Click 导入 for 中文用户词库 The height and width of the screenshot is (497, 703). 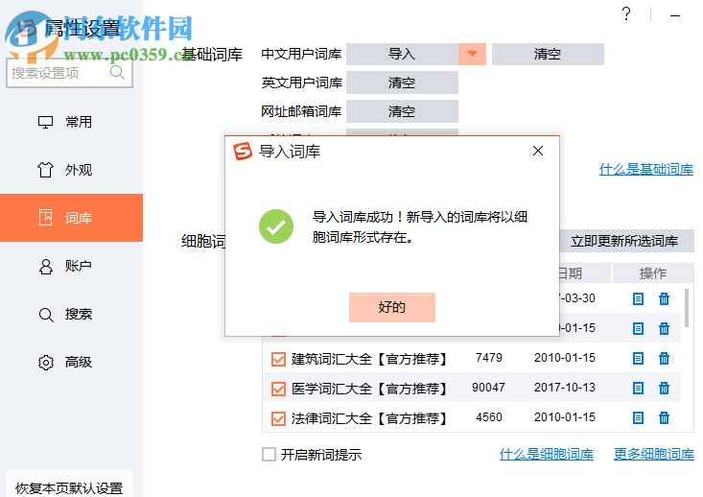coord(402,55)
